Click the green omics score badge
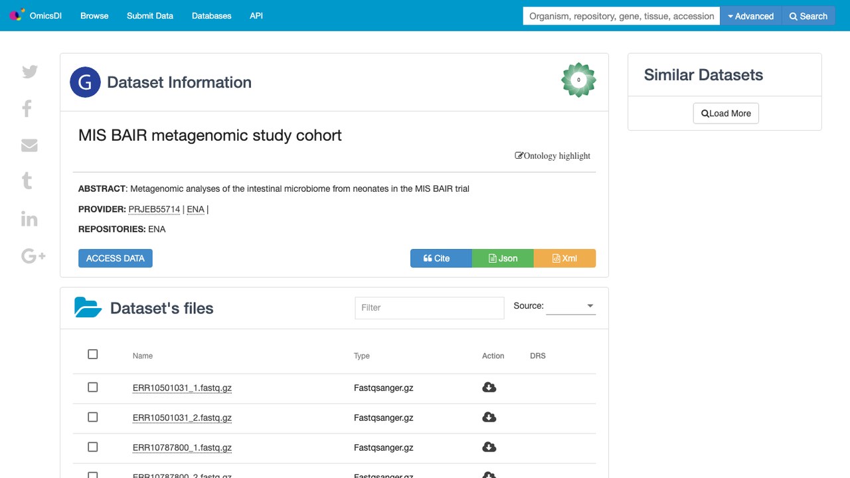Viewport: 850px width, 478px height. [578, 80]
